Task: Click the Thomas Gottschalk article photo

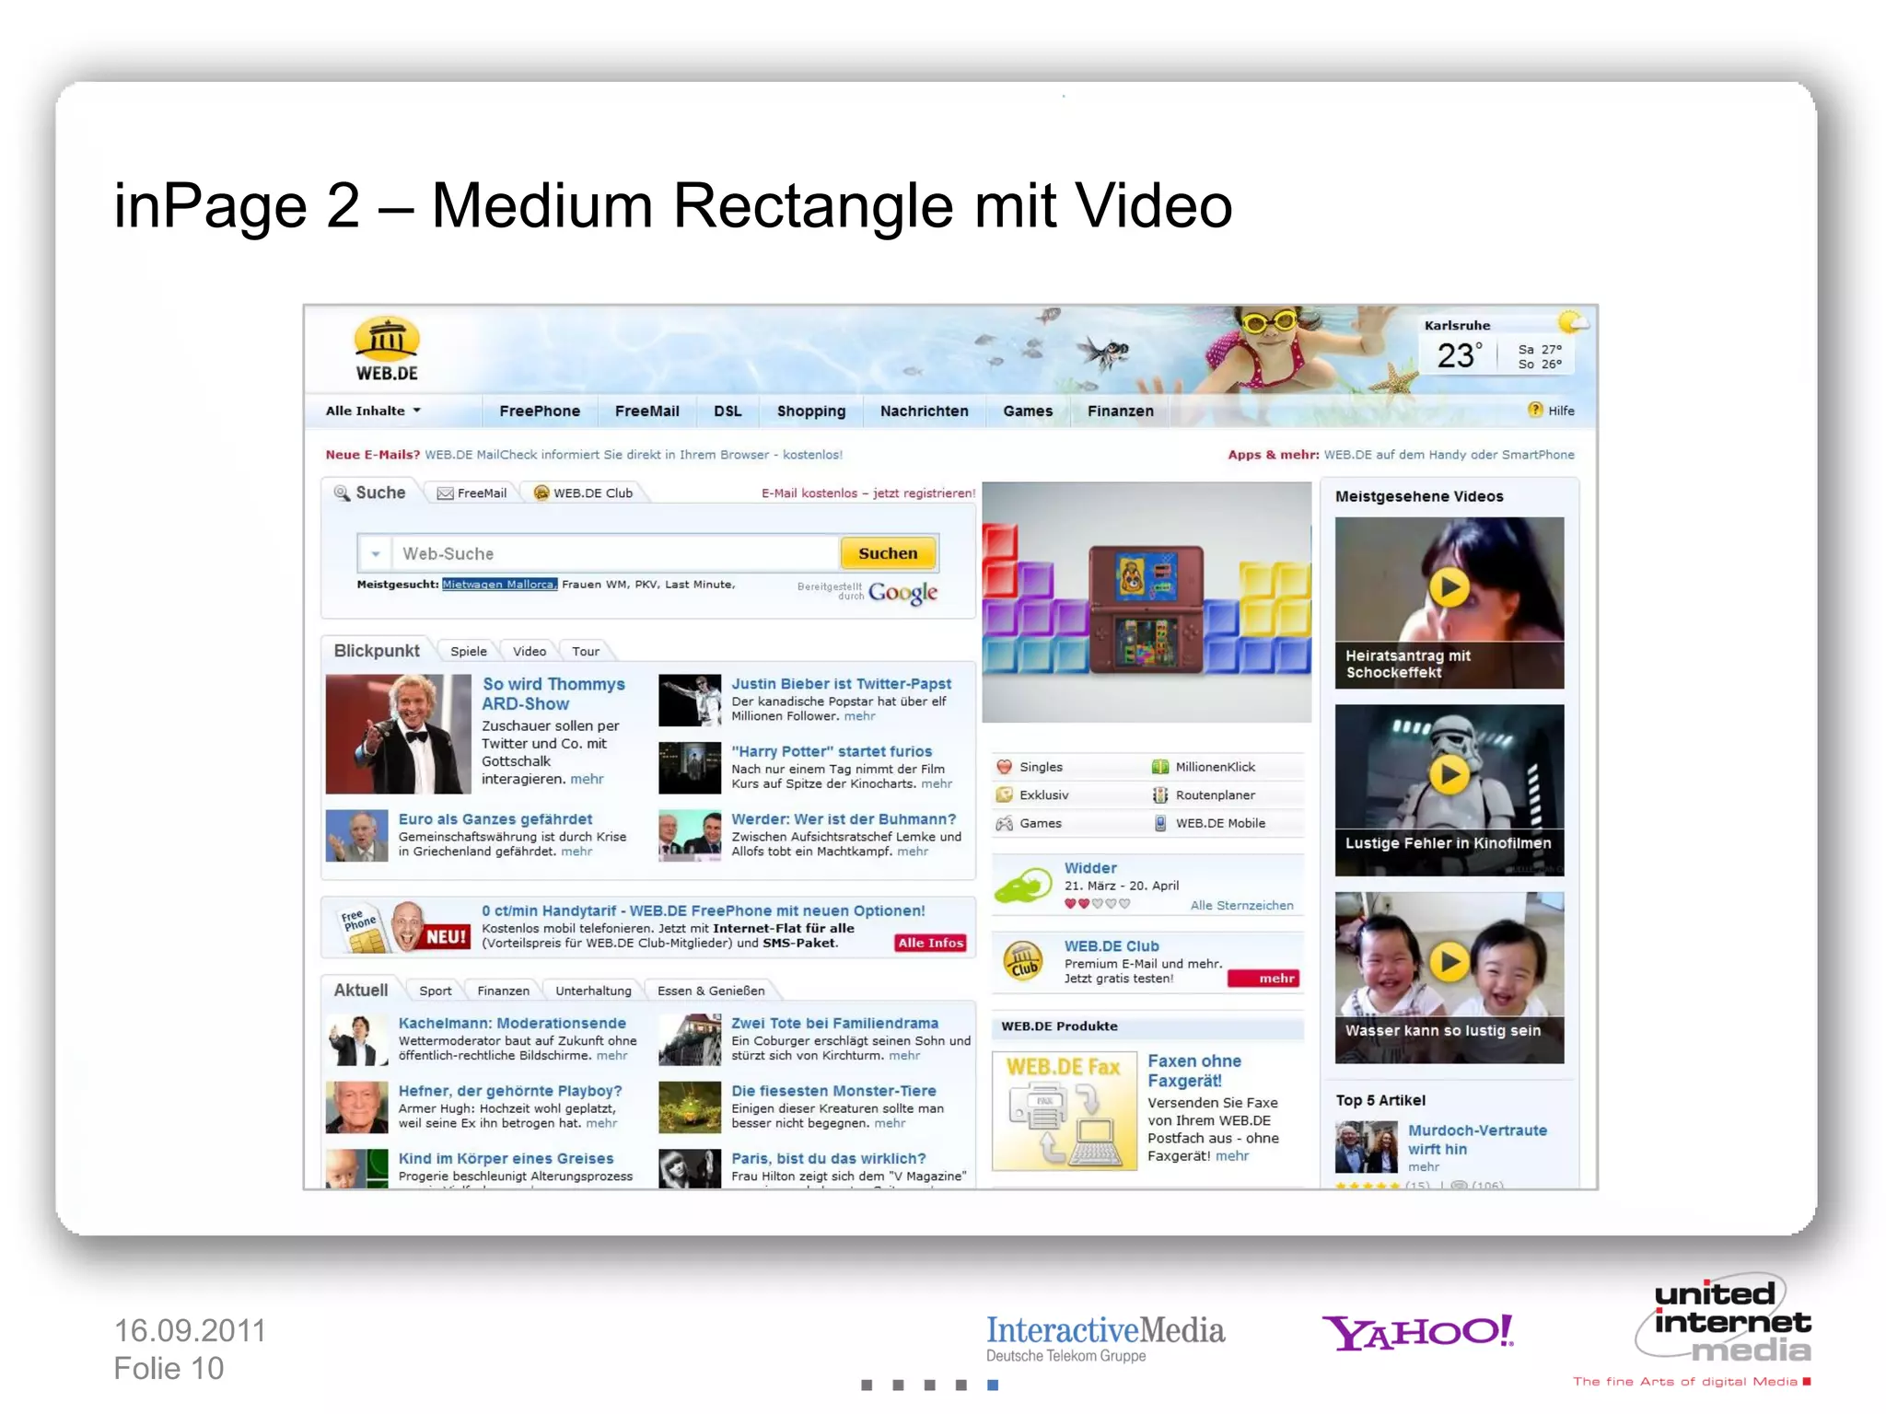Action: [398, 734]
